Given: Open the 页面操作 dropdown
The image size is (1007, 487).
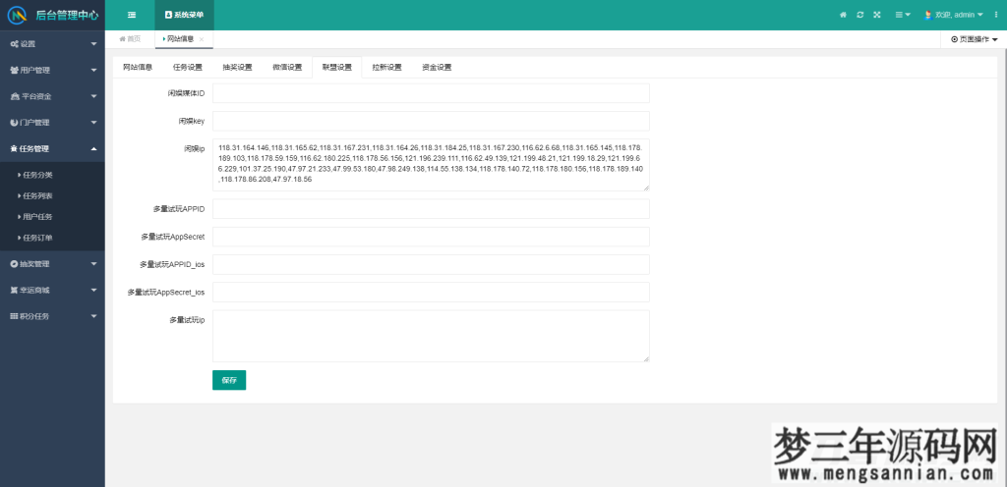Looking at the screenshot, I should pyautogui.click(x=974, y=39).
